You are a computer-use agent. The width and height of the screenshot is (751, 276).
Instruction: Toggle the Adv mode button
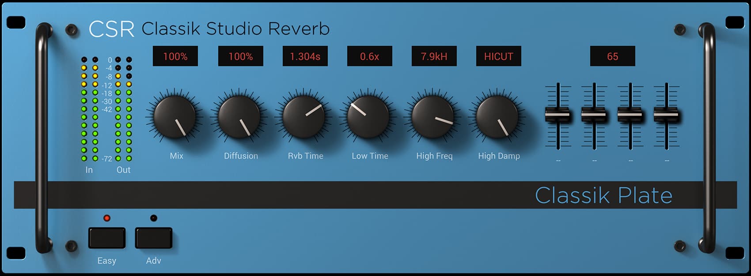coord(154,238)
